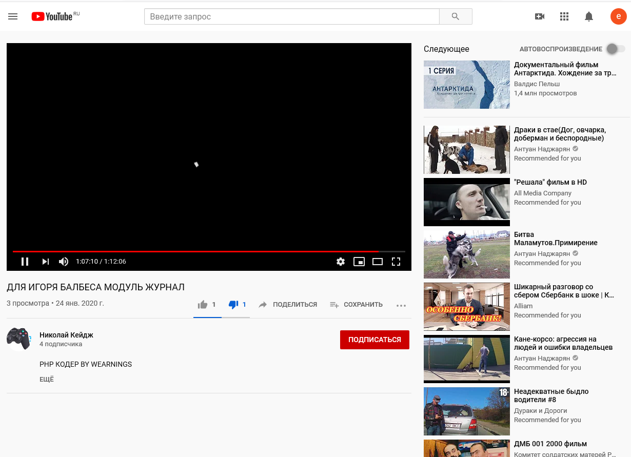Click the search magnifier button
The height and width of the screenshot is (457, 631).
pyautogui.click(x=456, y=16)
